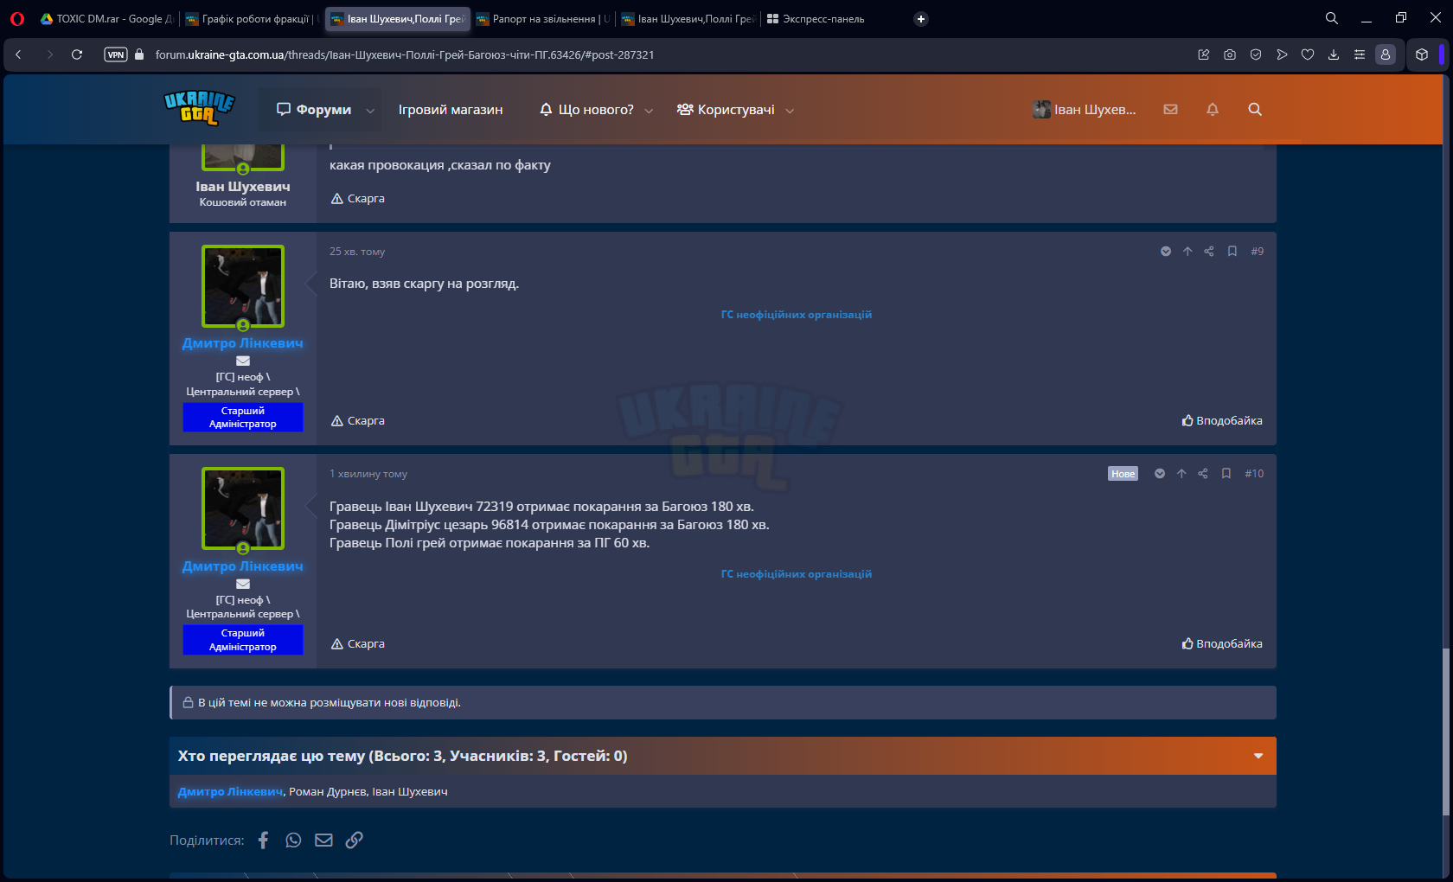Open Роман Дурнєв in viewers list
Viewport: 1453px width, 882px height.
[x=328, y=792]
